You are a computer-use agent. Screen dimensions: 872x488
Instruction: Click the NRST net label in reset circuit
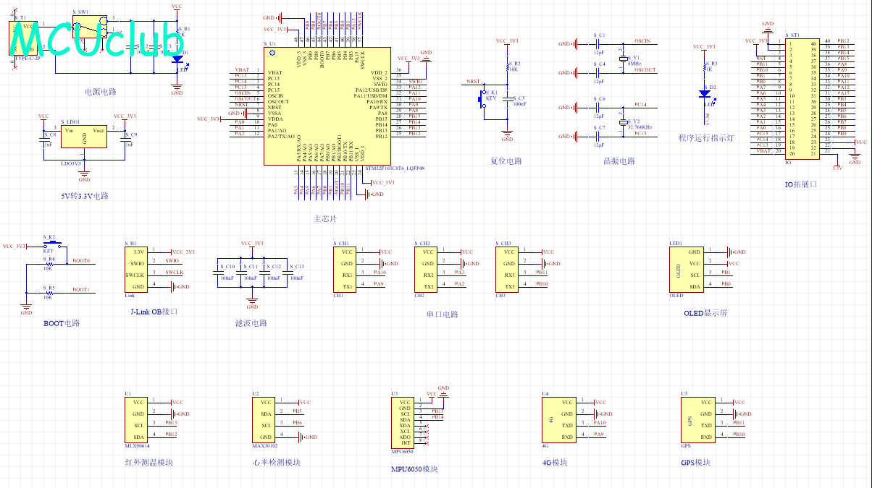click(474, 82)
